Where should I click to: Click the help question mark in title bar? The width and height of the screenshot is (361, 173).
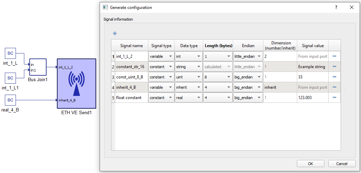point(336,7)
